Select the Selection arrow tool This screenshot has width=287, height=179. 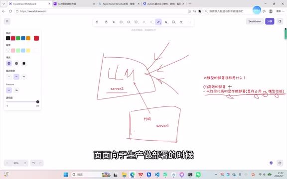(114, 22)
